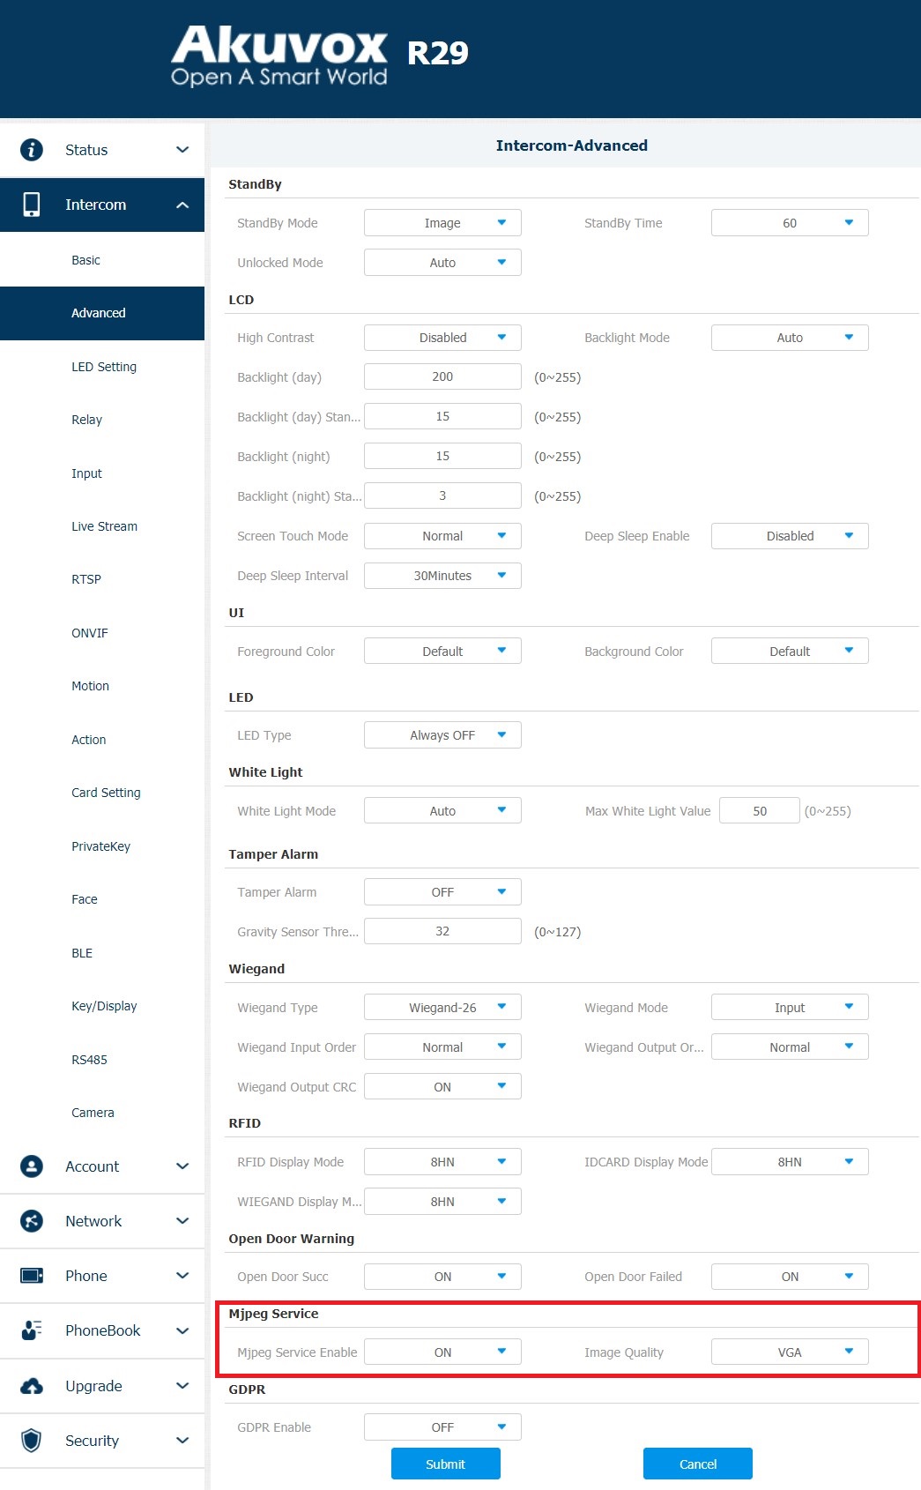This screenshot has width=921, height=1490.
Task: Go to the Live Stream page
Action: pos(104,526)
